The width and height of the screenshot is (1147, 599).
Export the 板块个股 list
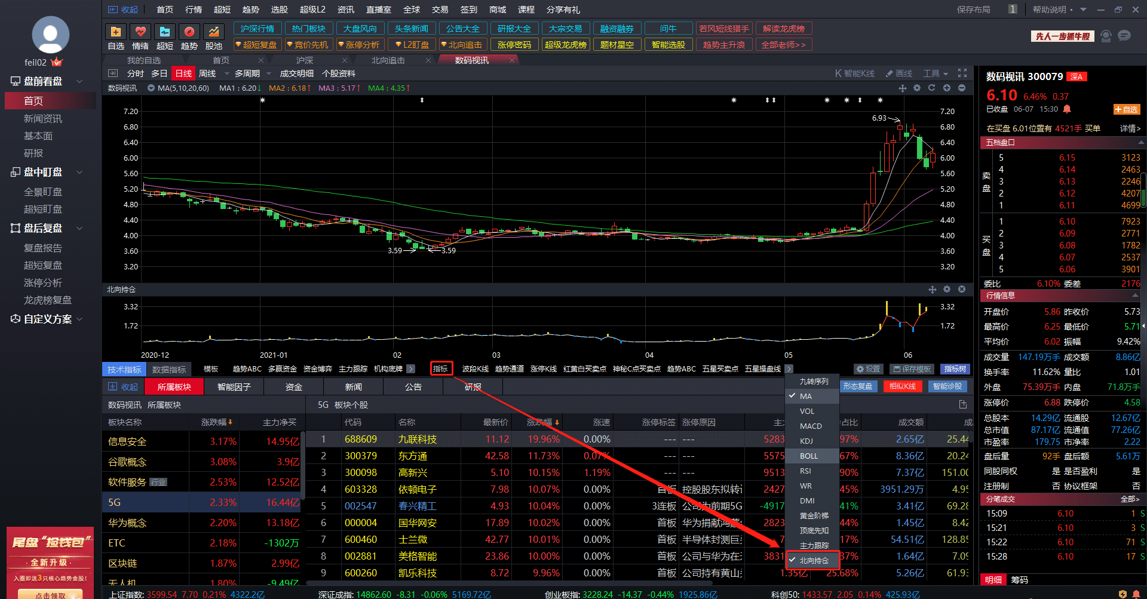(x=963, y=404)
